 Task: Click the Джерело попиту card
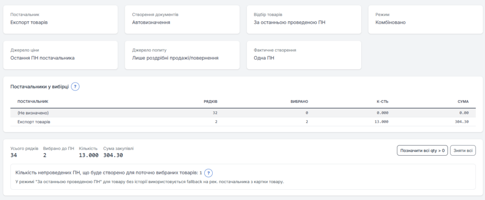point(182,55)
